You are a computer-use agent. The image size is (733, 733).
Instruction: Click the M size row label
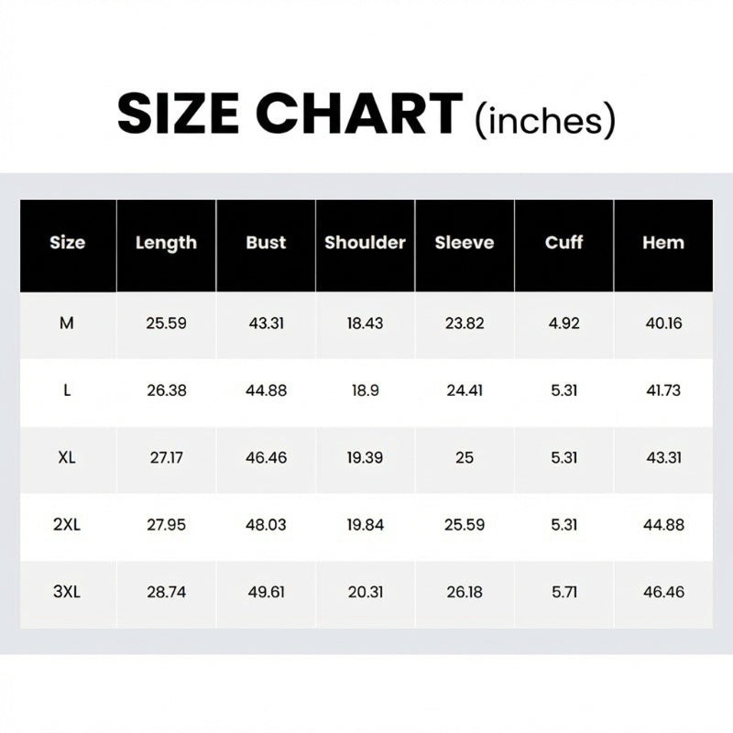tap(67, 323)
